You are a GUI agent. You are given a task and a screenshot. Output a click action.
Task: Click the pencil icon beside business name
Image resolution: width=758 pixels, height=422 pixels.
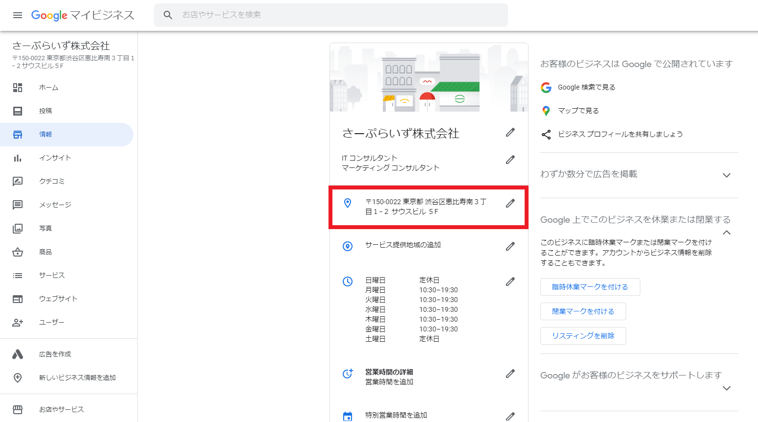[510, 132]
